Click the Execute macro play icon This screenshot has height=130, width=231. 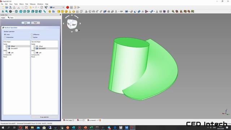coord(79,7)
